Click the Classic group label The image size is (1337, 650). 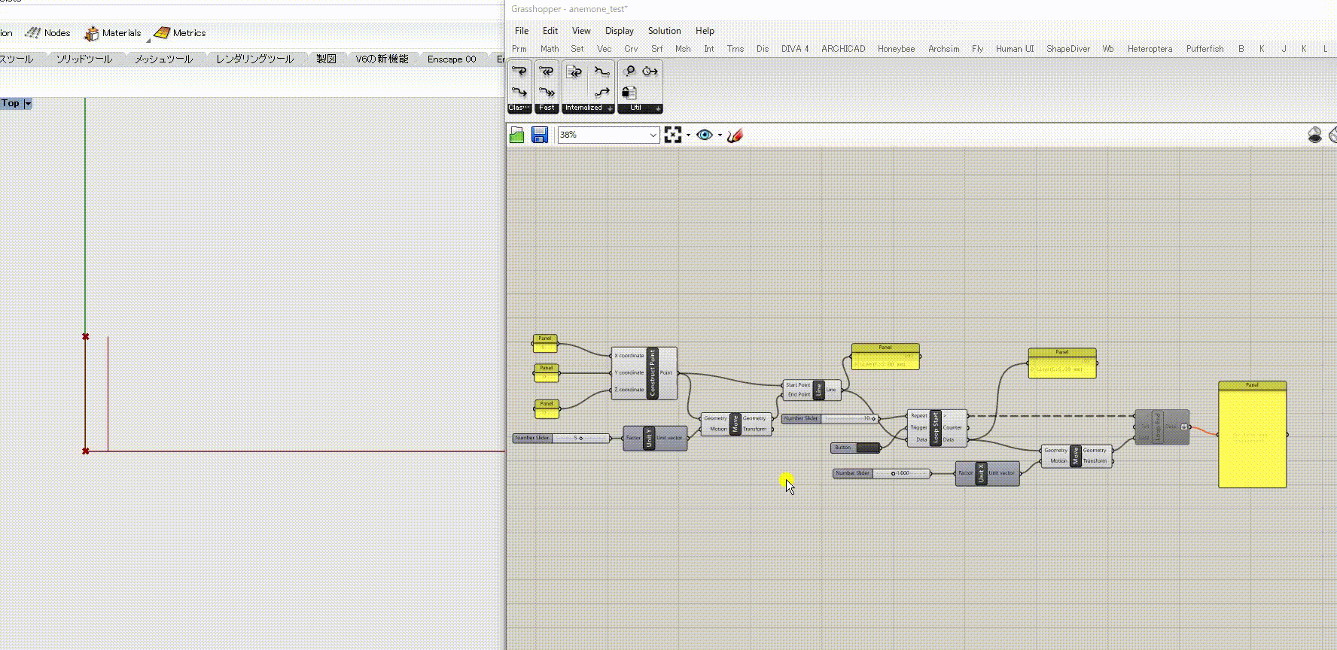[x=519, y=108]
